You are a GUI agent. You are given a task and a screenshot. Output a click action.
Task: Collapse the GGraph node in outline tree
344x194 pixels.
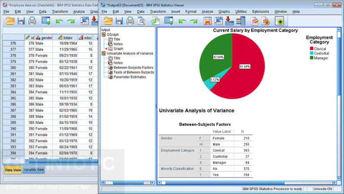point(103,35)
